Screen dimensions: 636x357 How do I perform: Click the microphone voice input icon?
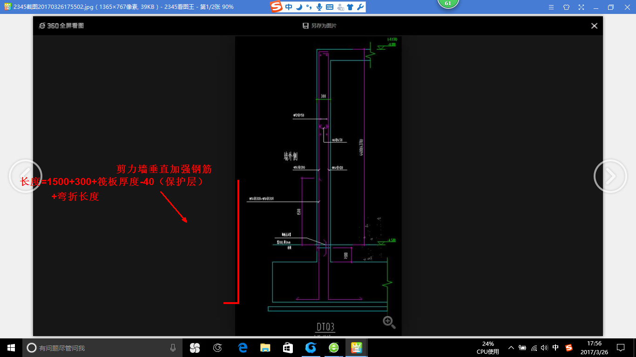tap(319, 7)
